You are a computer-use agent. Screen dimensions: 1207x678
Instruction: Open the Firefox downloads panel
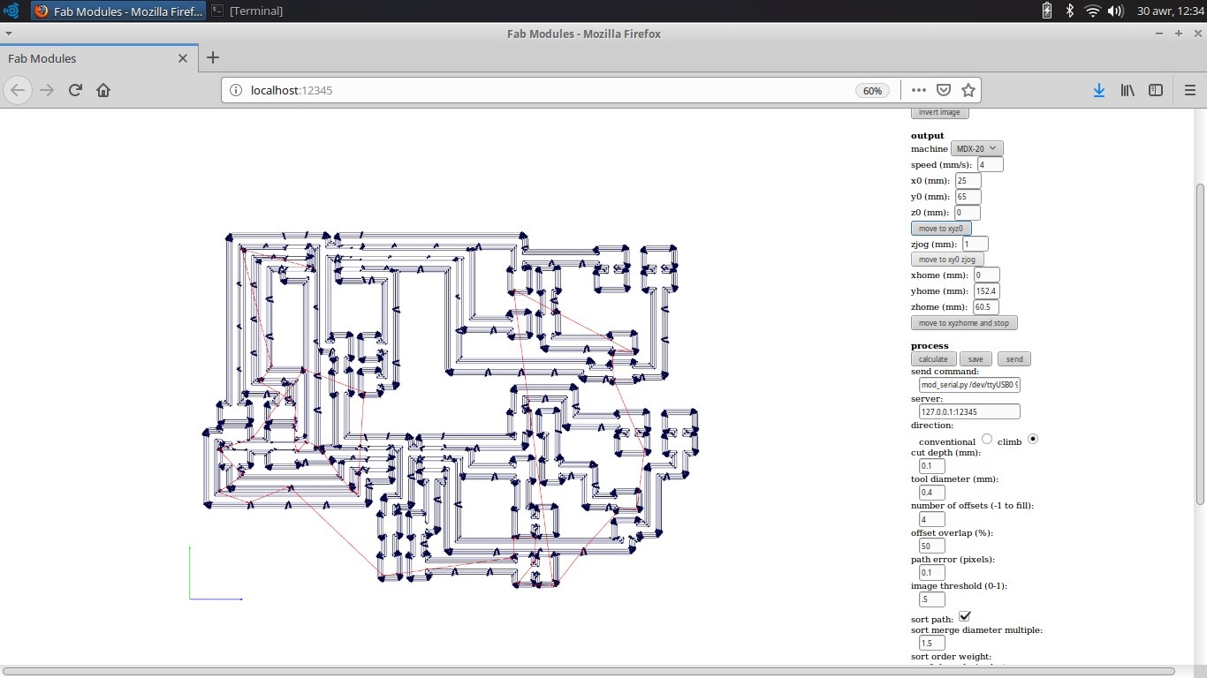pos(1099,90)
